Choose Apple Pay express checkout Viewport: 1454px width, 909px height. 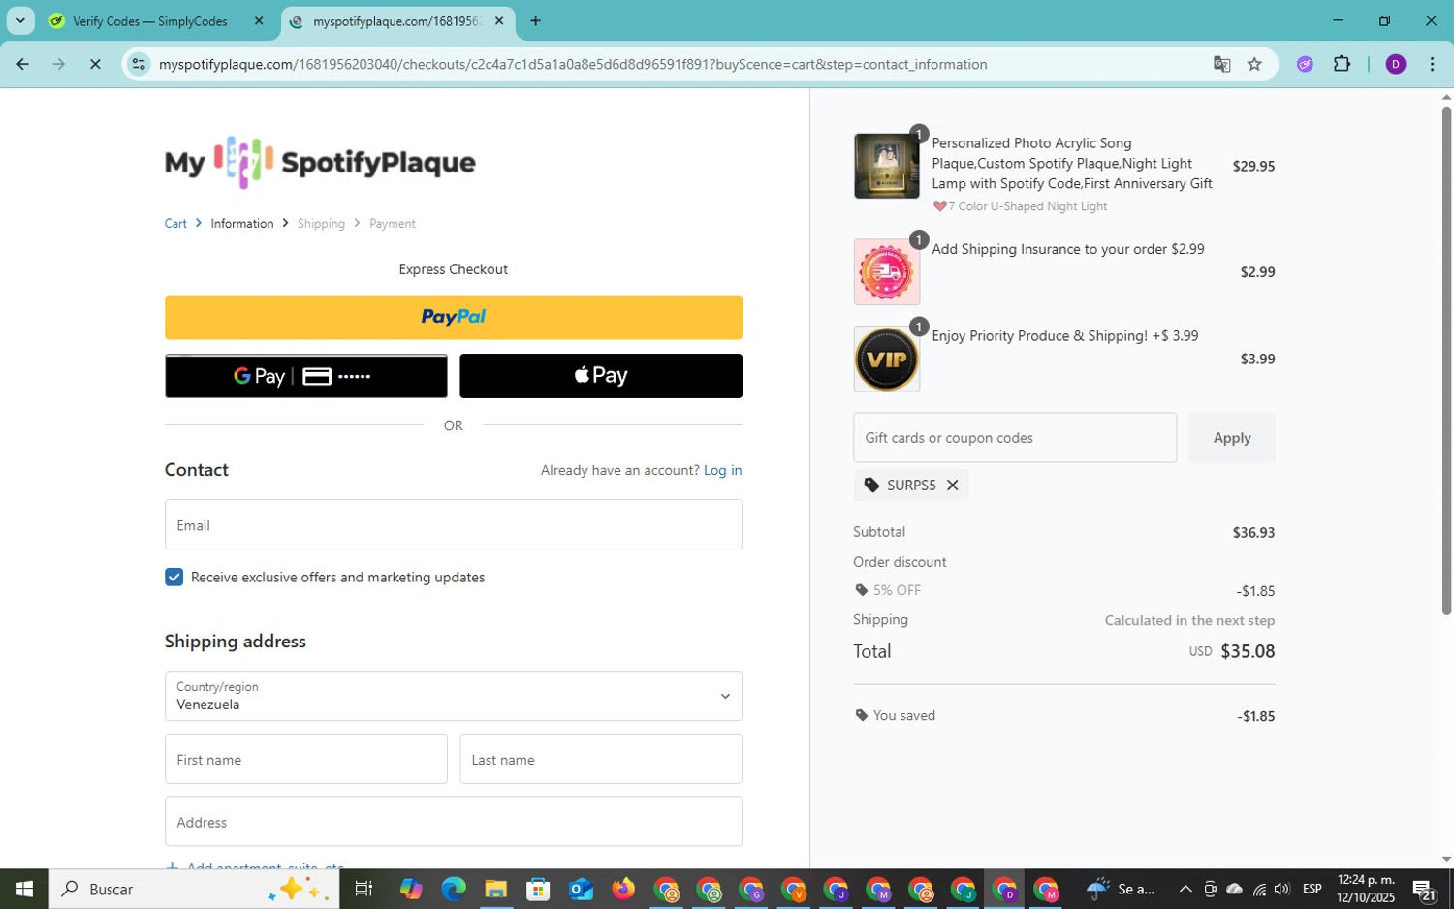[601, 376]
